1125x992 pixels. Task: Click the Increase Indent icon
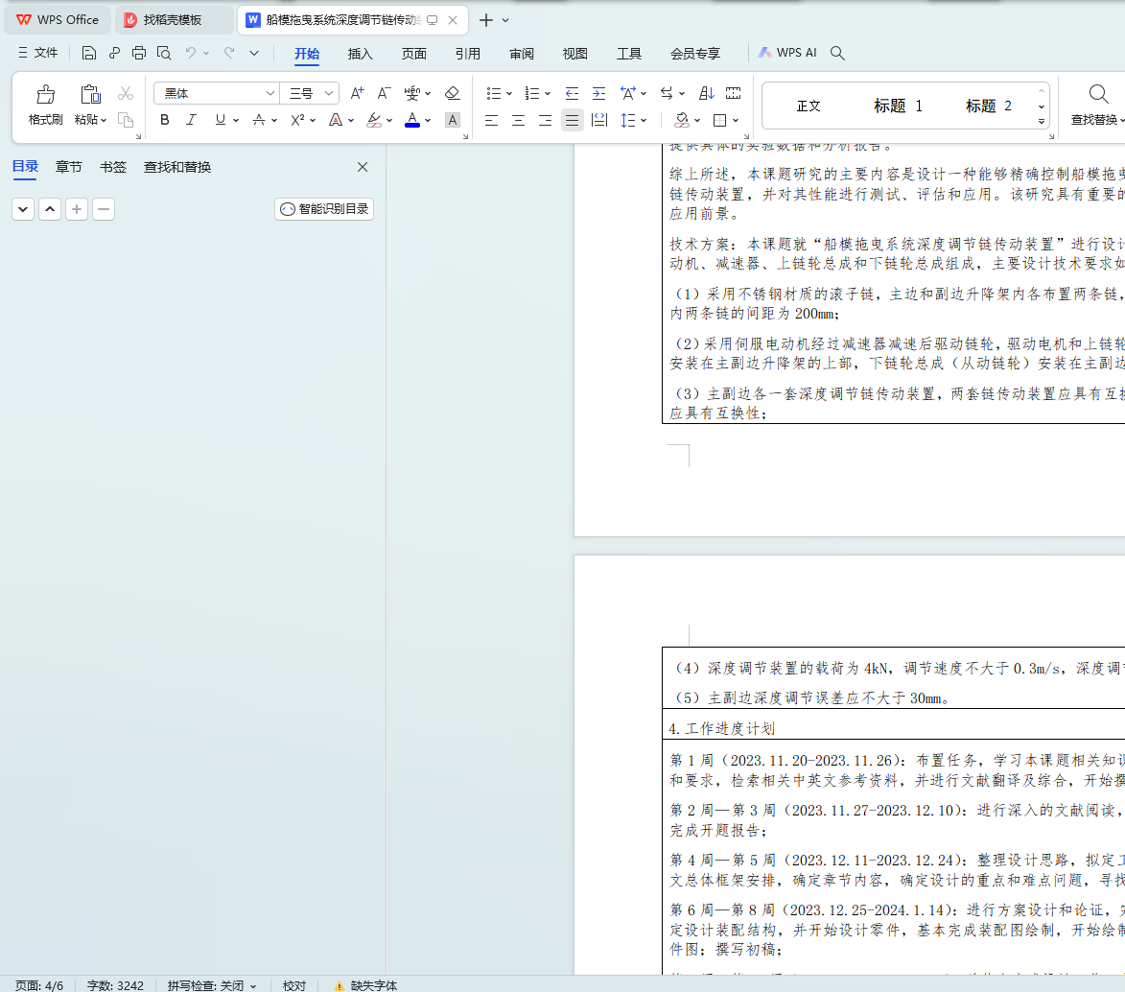(x=598, y=93)
